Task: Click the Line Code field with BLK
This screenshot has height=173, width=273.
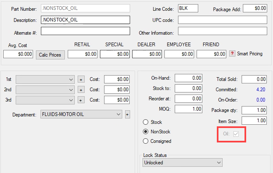Action: point(188,8)
